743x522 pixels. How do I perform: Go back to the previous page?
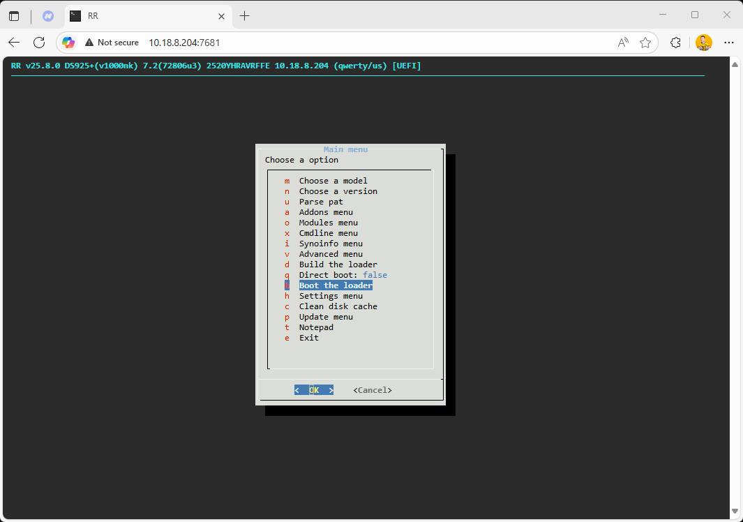[x=14, y=43]
